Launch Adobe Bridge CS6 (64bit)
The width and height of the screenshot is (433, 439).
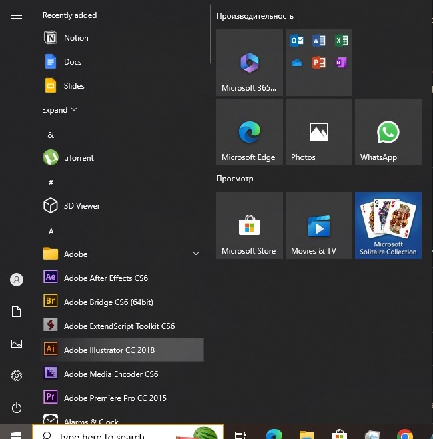coord(122,302)
